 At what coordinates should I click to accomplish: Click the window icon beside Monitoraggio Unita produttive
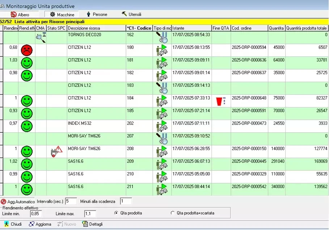pyautogui.click(x=3, y=6)
